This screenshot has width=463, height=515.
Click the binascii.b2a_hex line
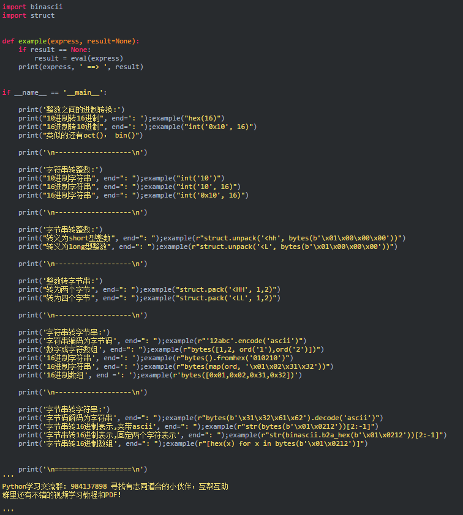233,435
